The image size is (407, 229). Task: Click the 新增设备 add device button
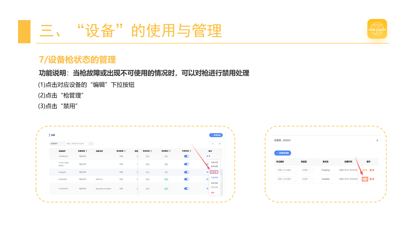216,135
